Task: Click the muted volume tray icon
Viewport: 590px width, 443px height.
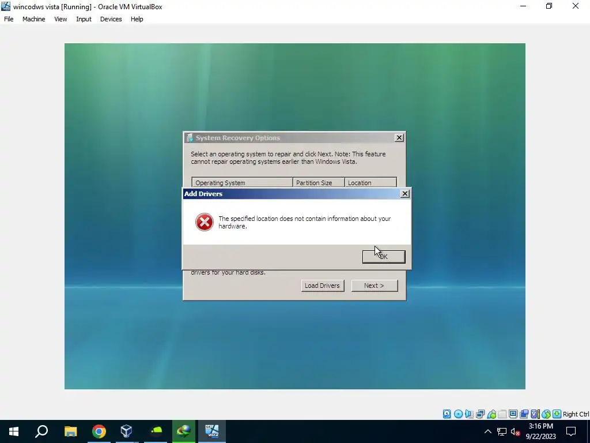Action: click(516, 431)
